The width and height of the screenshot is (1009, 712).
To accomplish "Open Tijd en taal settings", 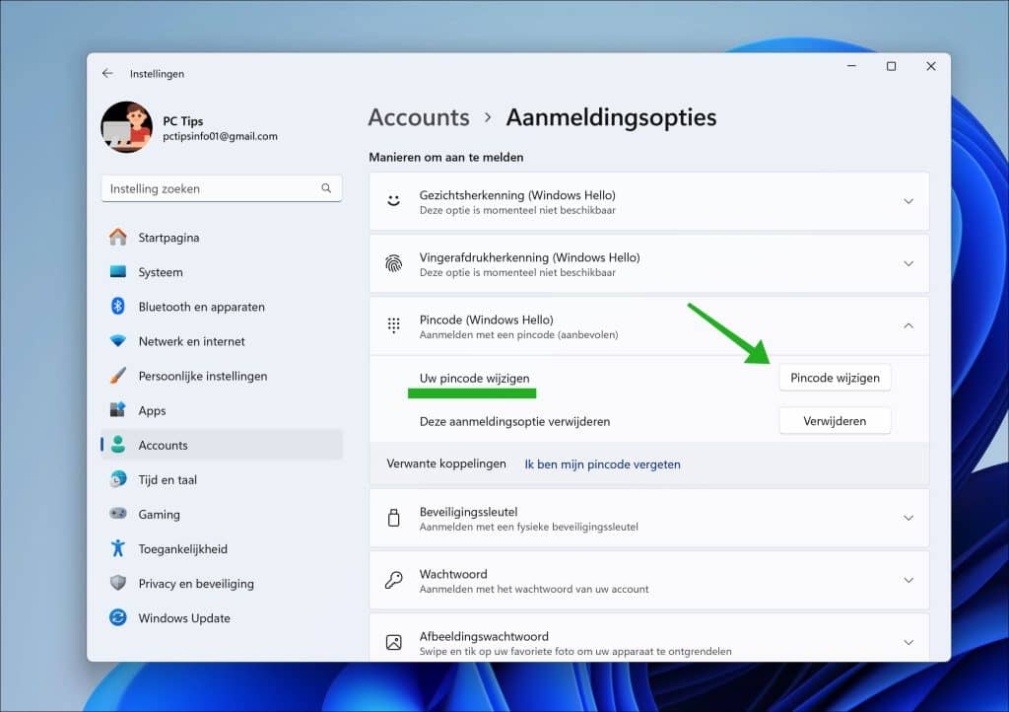I will pos(222,479).
